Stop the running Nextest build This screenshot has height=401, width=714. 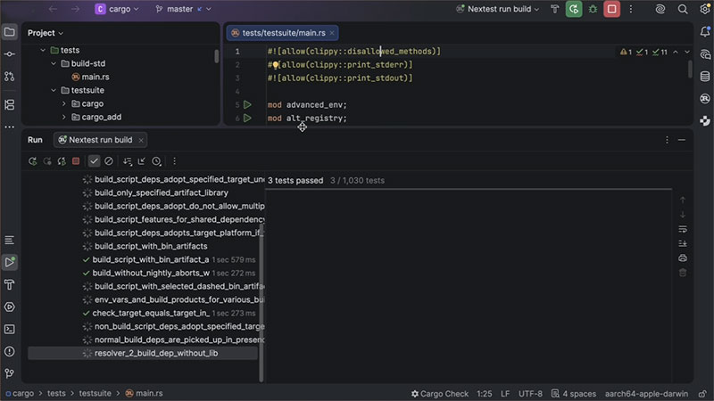point(612,9)
